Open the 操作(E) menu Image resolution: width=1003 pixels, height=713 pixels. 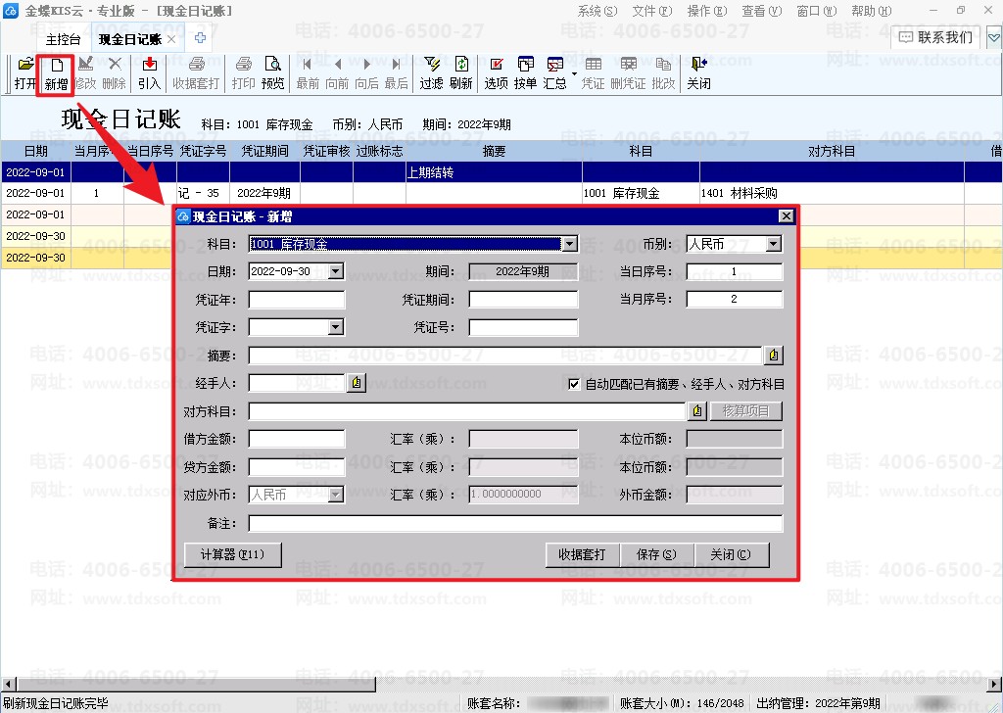pos(707,11)
